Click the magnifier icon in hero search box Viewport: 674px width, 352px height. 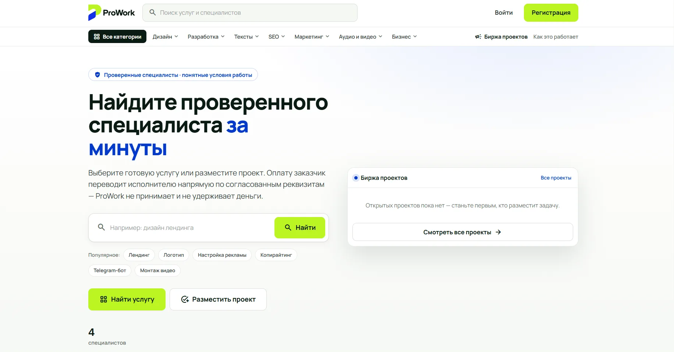102,227
